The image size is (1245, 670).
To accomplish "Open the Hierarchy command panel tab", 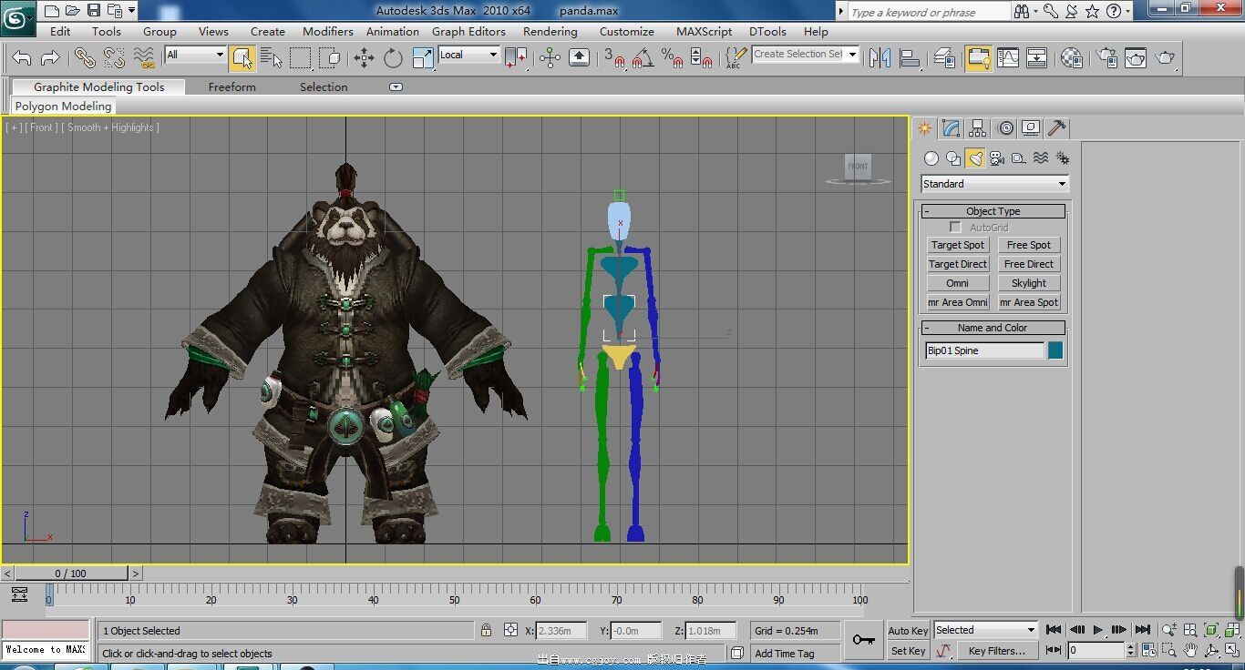I will coord(977,128).
